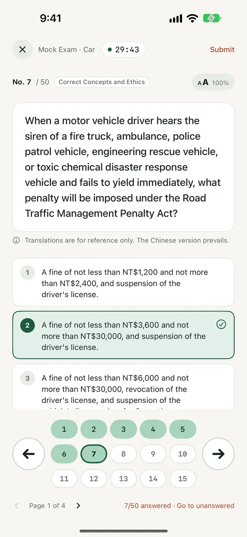Open font size control AA 100%

[214, 82]
